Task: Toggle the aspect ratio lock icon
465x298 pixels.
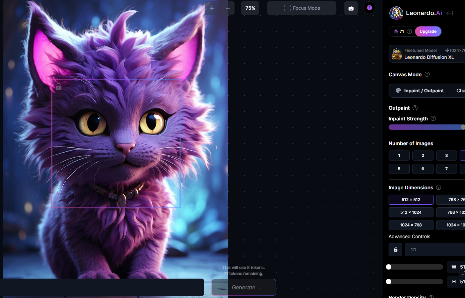Action: [x=396, y=250]
